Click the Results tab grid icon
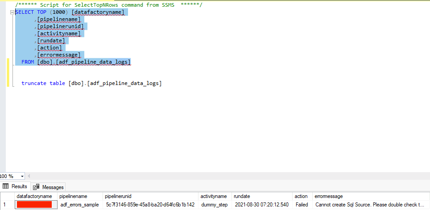This screenshot has width=430, height=210. tap(6, 187)
